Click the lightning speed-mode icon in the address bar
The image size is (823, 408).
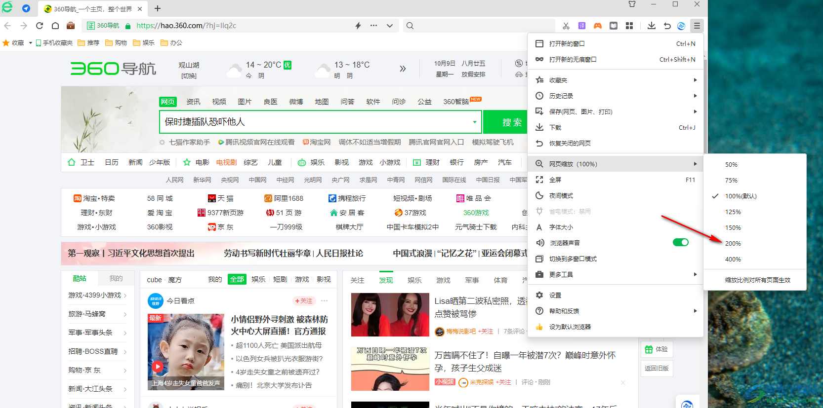(358, 26)
